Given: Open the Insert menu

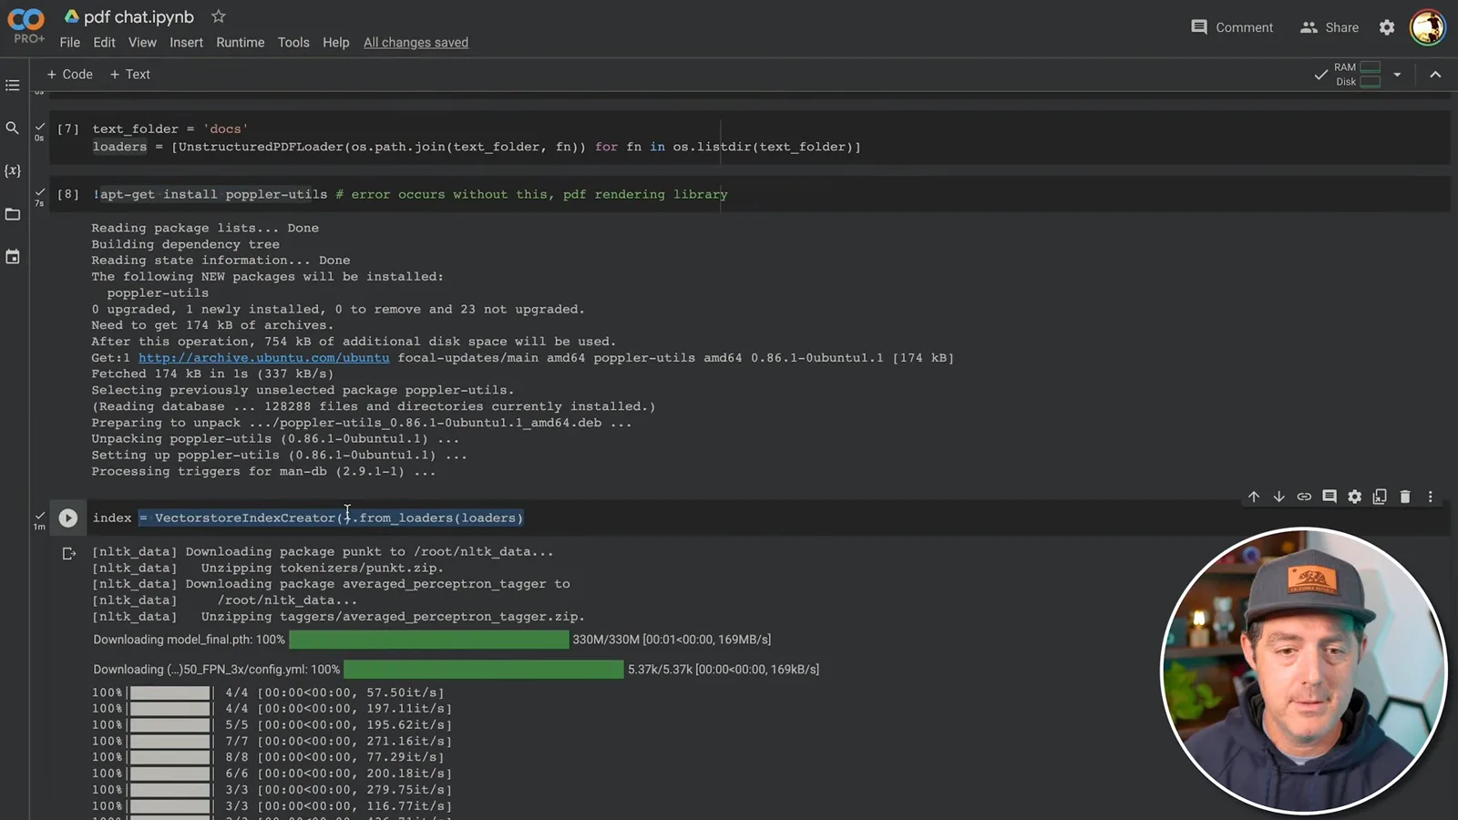Looking at the screenshot, I should pyautogui.click(x=186, y=43).
